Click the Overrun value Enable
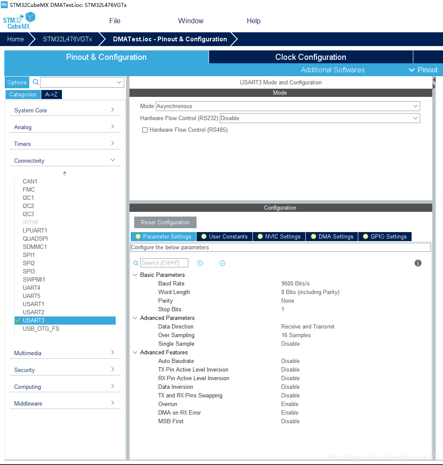 pos(290,404)
